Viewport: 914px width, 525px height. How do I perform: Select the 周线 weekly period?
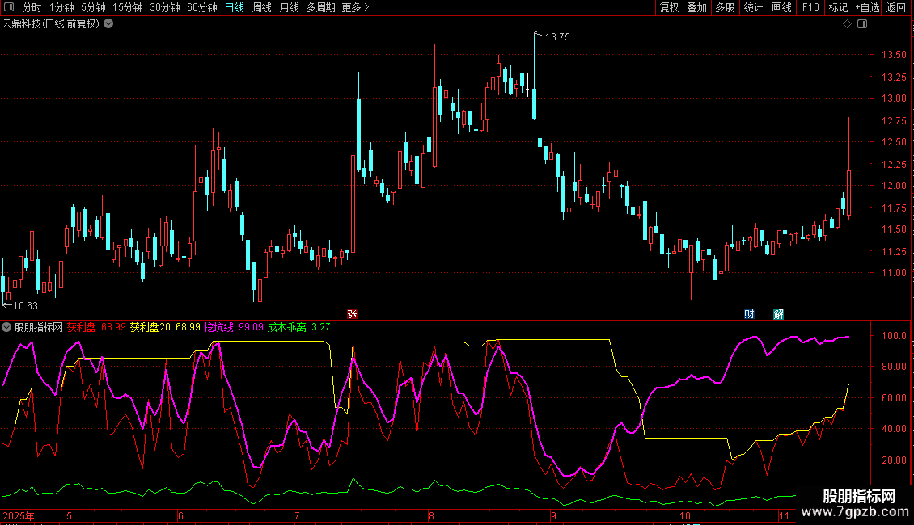coord(261,7)
